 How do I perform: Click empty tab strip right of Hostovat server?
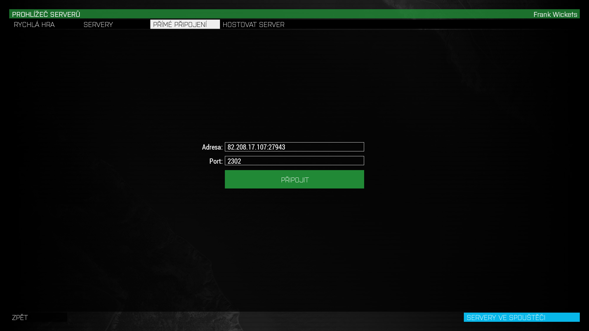pyautogui.click(x=429, y=25)
